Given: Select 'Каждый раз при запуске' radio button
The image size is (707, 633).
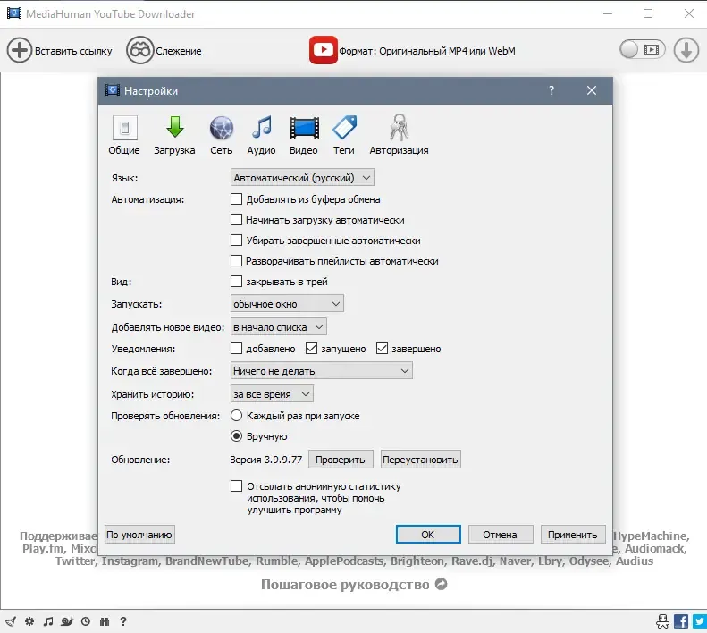Looking at the screenshot, I should pos(236,416).
